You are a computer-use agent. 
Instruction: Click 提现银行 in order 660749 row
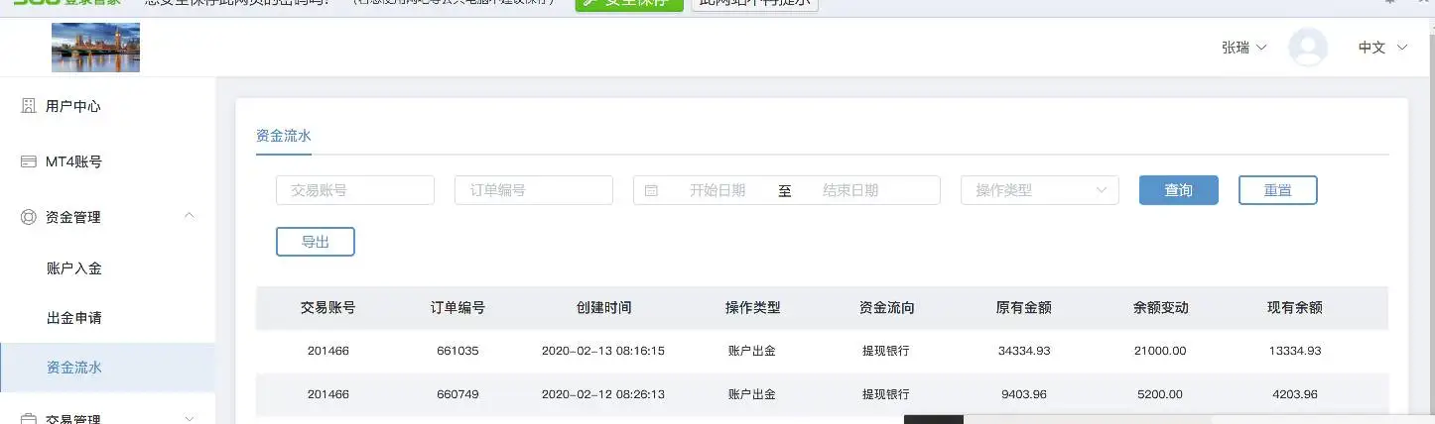coord(886,394)
